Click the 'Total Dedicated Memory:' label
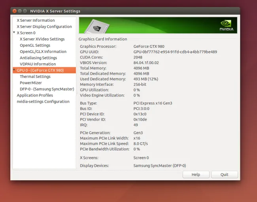 (x=103, y=74)
